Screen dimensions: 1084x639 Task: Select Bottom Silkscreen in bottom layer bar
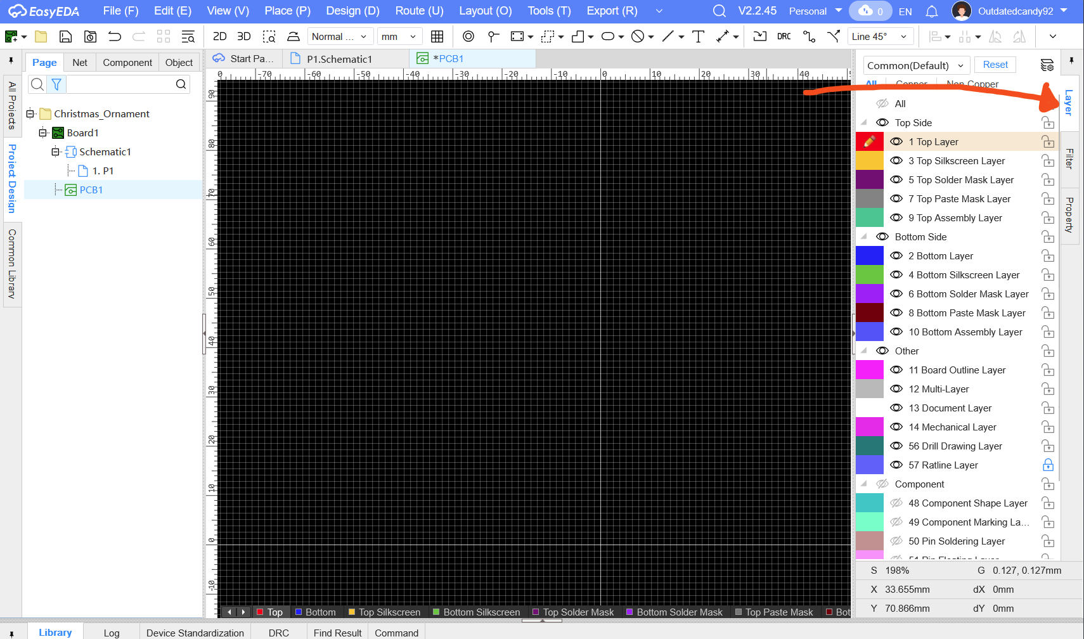481,612
